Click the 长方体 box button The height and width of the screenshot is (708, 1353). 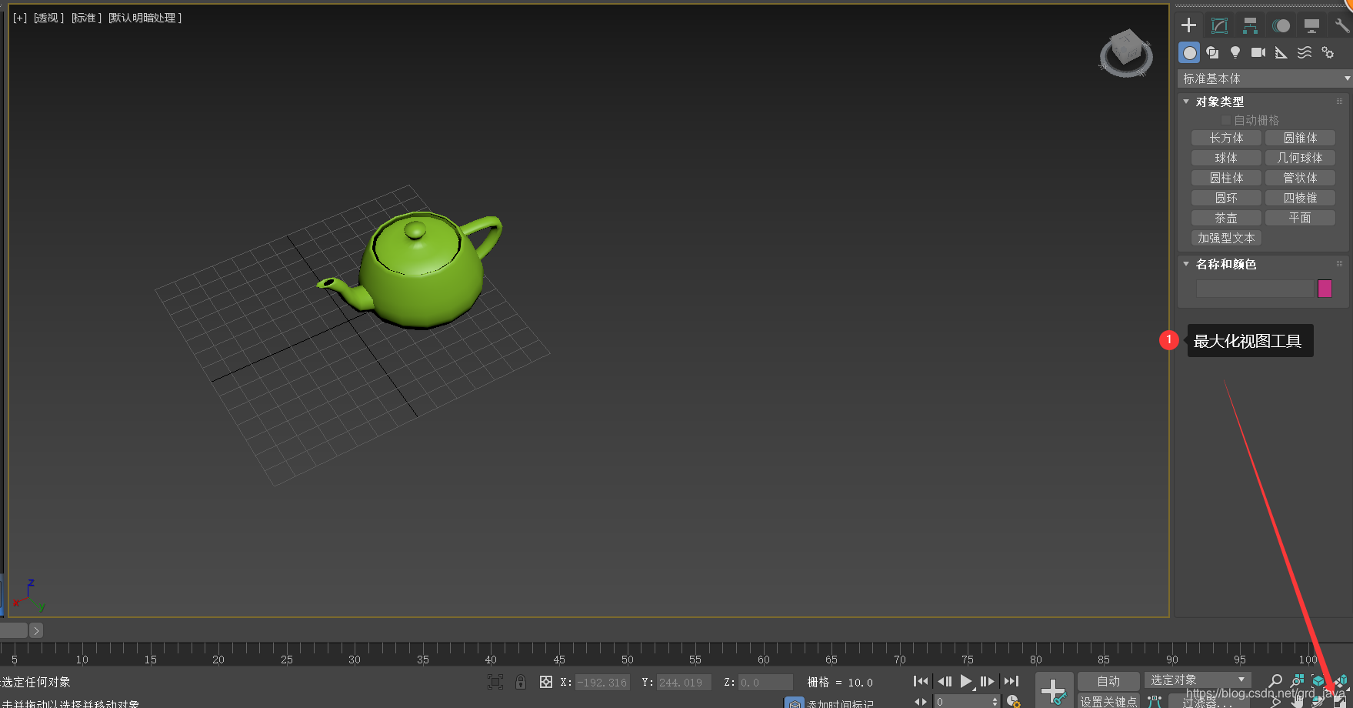click(x=1226, y=138)
